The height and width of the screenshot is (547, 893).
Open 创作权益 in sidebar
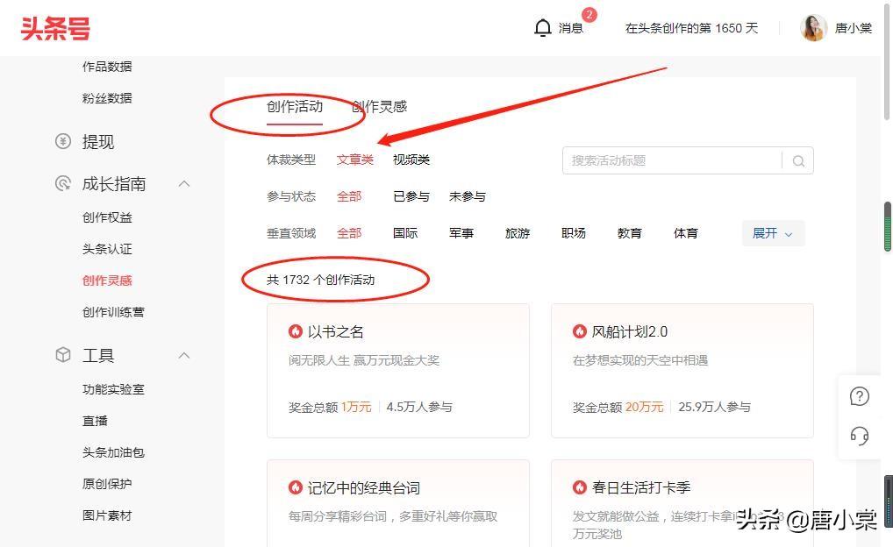pos(107,217)
